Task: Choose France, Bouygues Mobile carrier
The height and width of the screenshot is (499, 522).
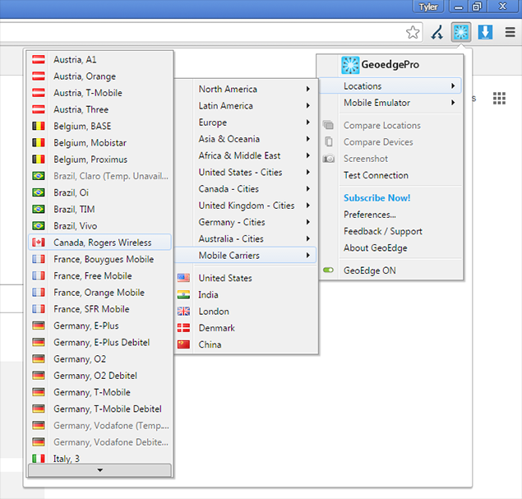Action: (x=99, y=259)
